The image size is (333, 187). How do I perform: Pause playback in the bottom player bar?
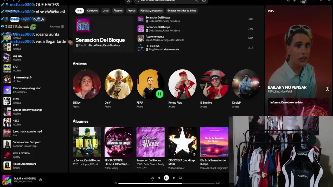(166, 178)
